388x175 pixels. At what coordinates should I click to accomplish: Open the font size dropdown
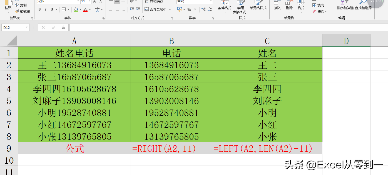tap(89, 1)
